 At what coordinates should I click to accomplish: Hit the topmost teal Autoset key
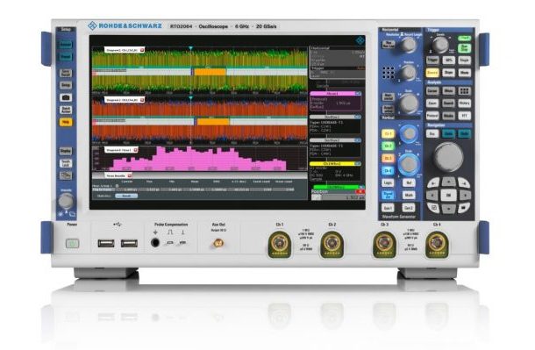click(x=66, y=45)
